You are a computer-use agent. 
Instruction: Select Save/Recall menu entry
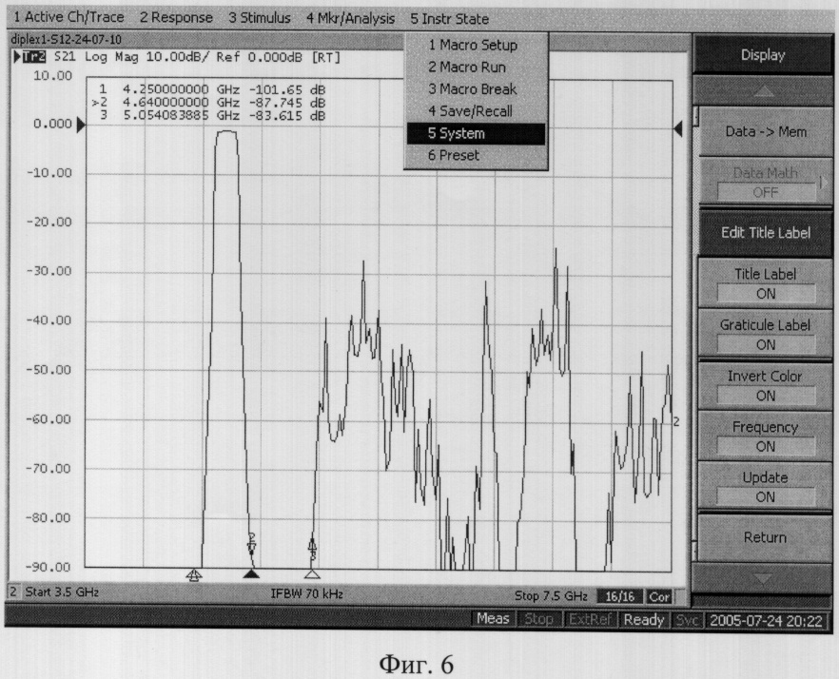click(476, 111)
